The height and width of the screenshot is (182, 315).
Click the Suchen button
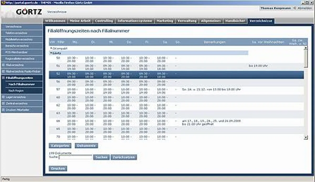(102, 157)
